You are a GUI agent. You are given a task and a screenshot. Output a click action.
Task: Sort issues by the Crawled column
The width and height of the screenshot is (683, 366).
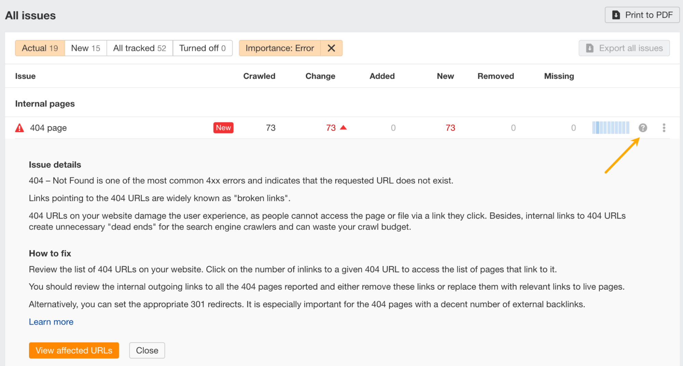click(259, 76)
